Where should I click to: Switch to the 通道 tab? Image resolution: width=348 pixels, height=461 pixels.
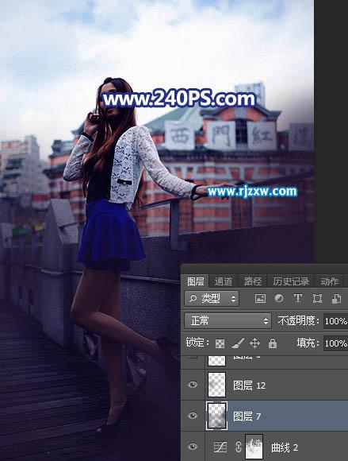(x=223, y=281)
